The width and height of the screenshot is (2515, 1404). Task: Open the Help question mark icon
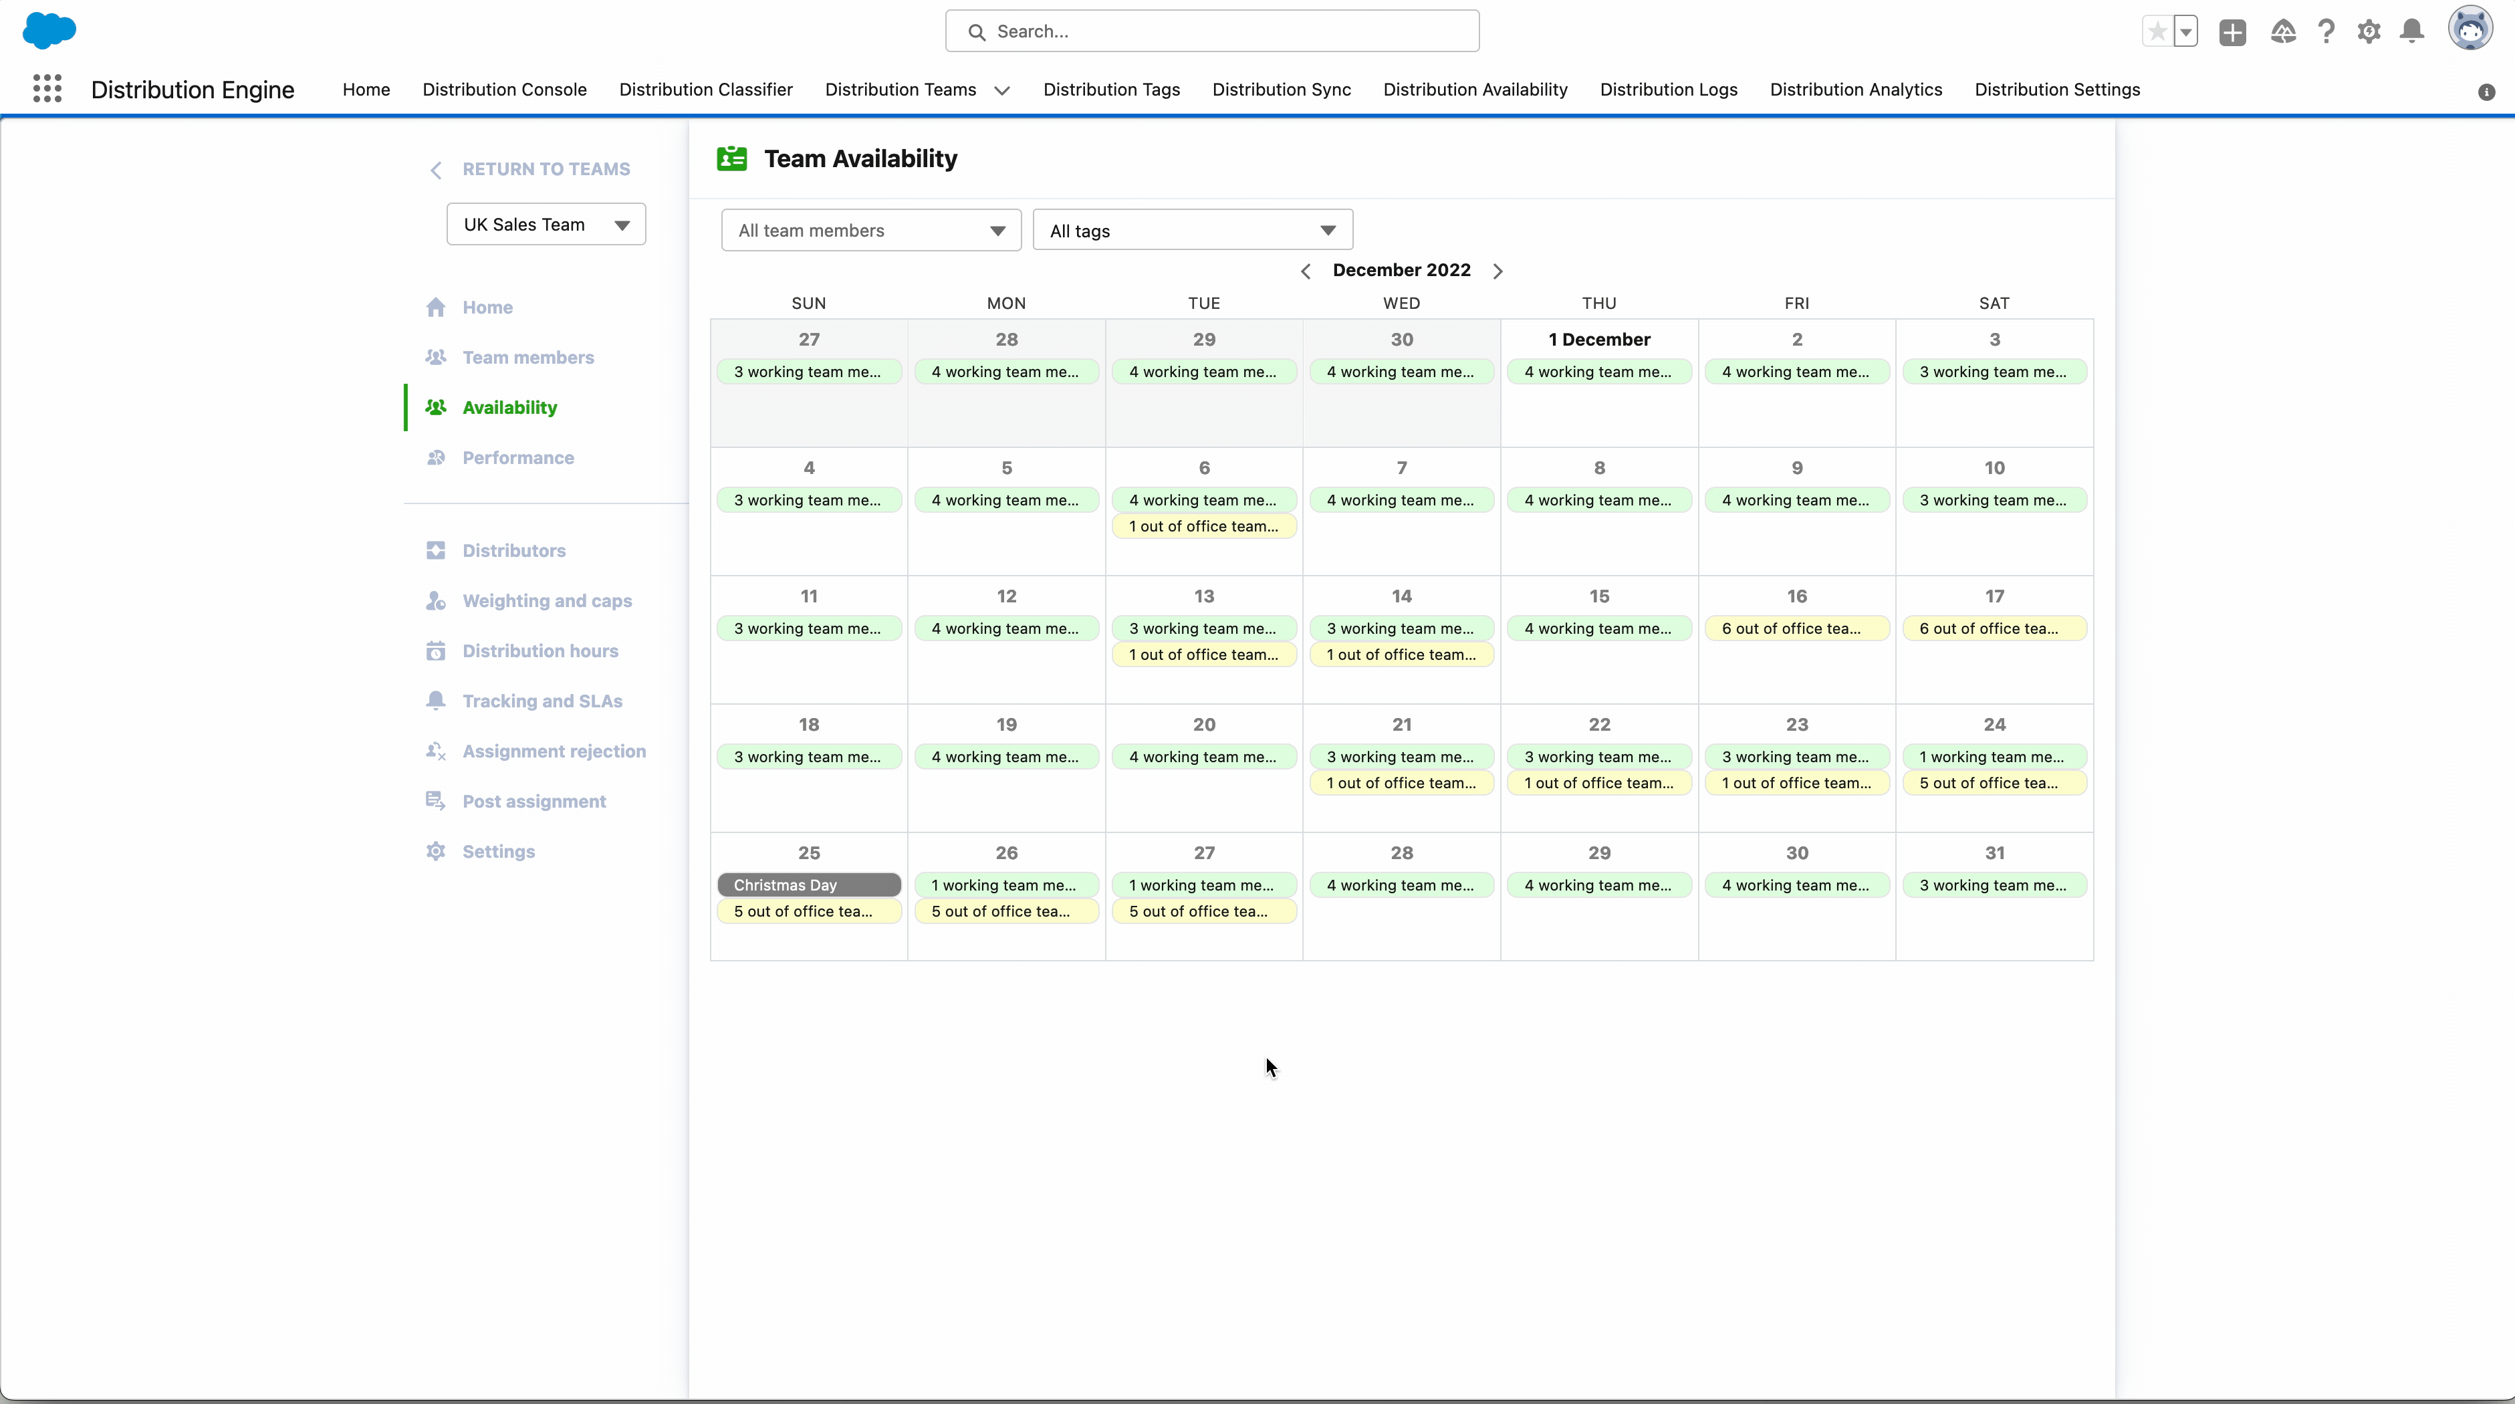2326,31
